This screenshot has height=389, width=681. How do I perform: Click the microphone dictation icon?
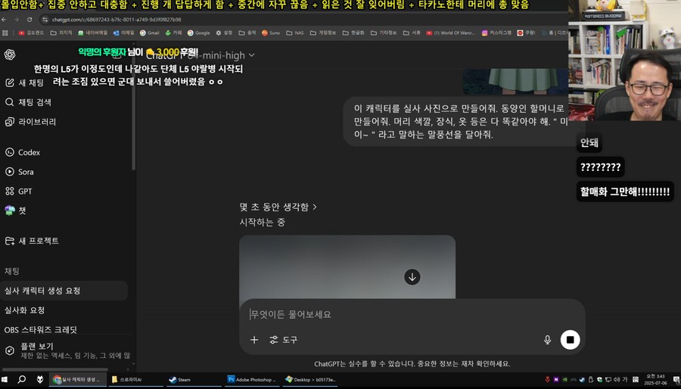(547, 340)
